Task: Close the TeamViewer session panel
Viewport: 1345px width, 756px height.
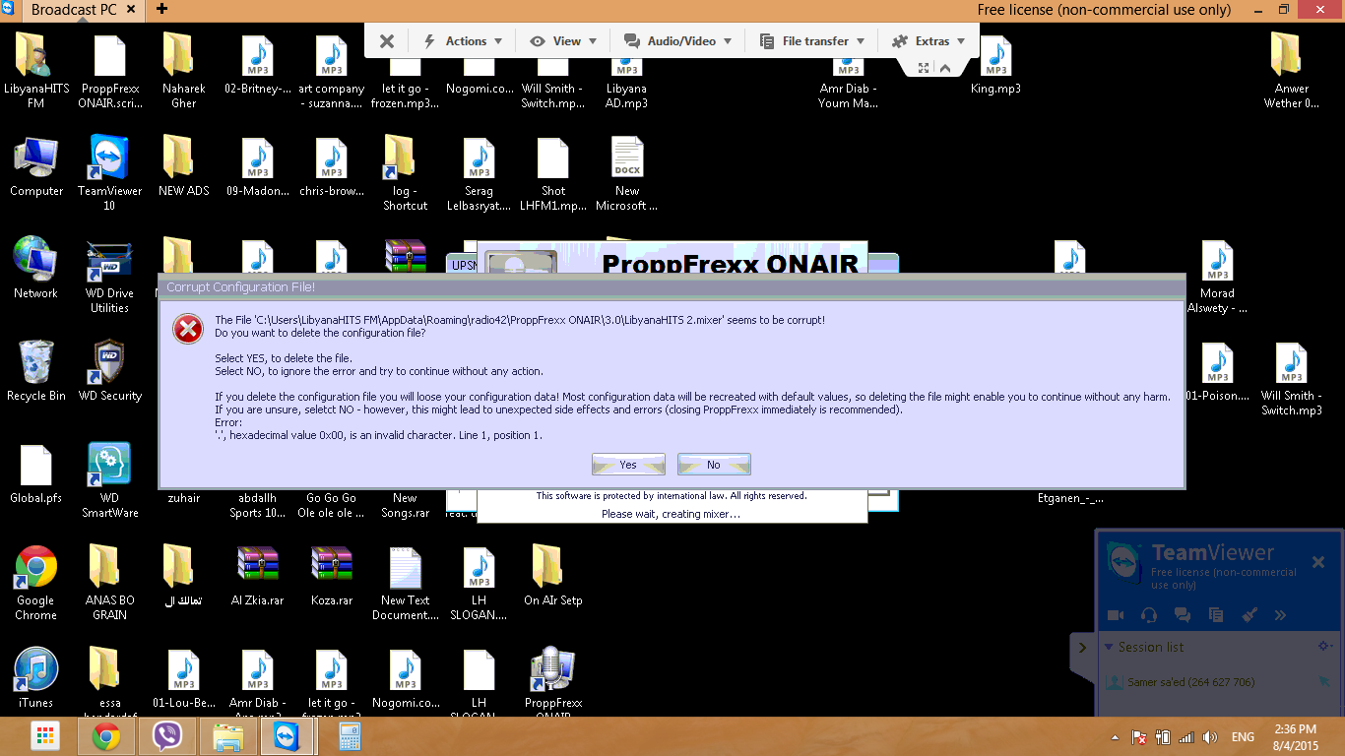Action: click(x=1318, y=563)
